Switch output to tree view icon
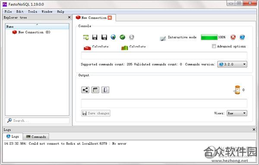Screen dimensions: 259x165 pyautogui.click(x=85, y=90)
